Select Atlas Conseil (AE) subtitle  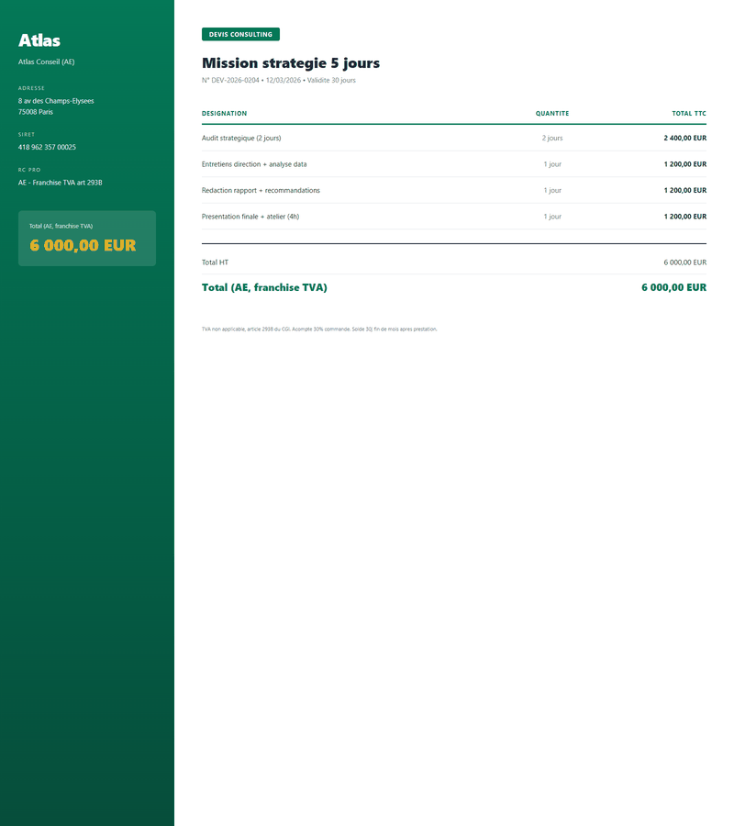(x=47, y=61)
